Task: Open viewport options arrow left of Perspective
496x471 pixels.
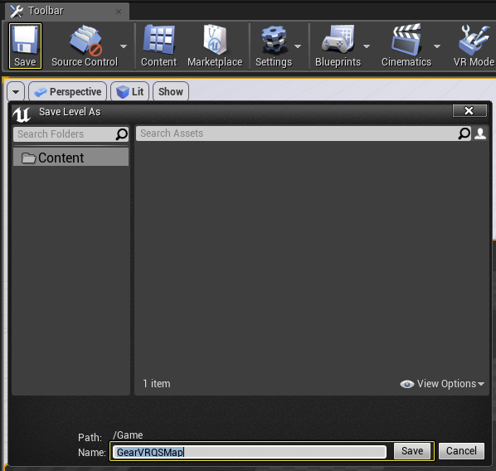Action: 16,92
